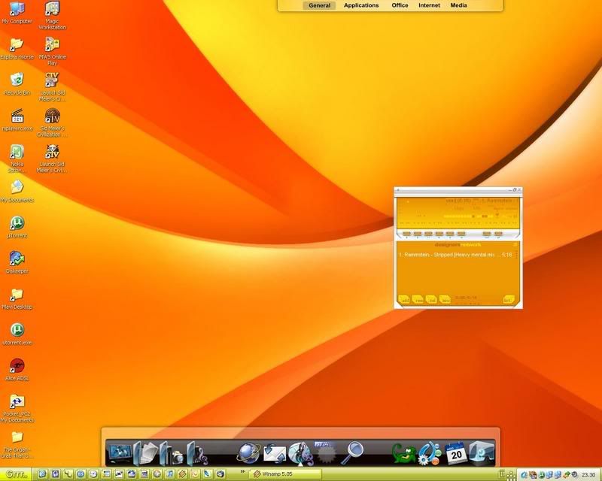
Task: Open the magnifying glass search in dock
Action: tap(352, 453)
